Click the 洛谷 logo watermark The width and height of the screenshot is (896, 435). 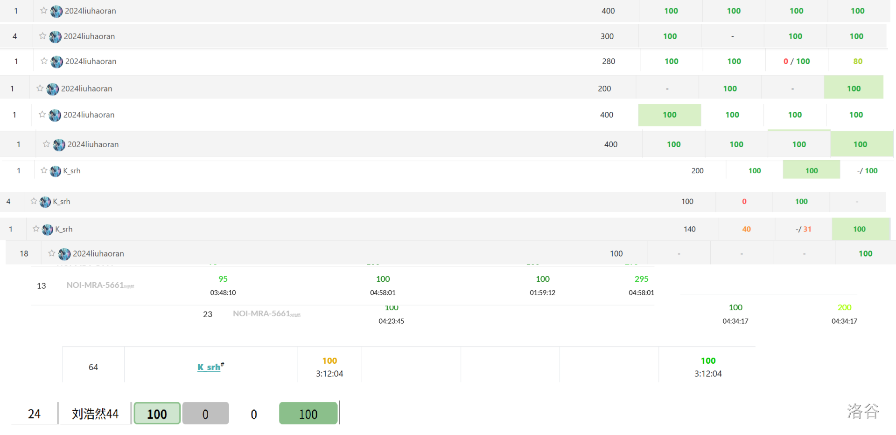(863, 411)
